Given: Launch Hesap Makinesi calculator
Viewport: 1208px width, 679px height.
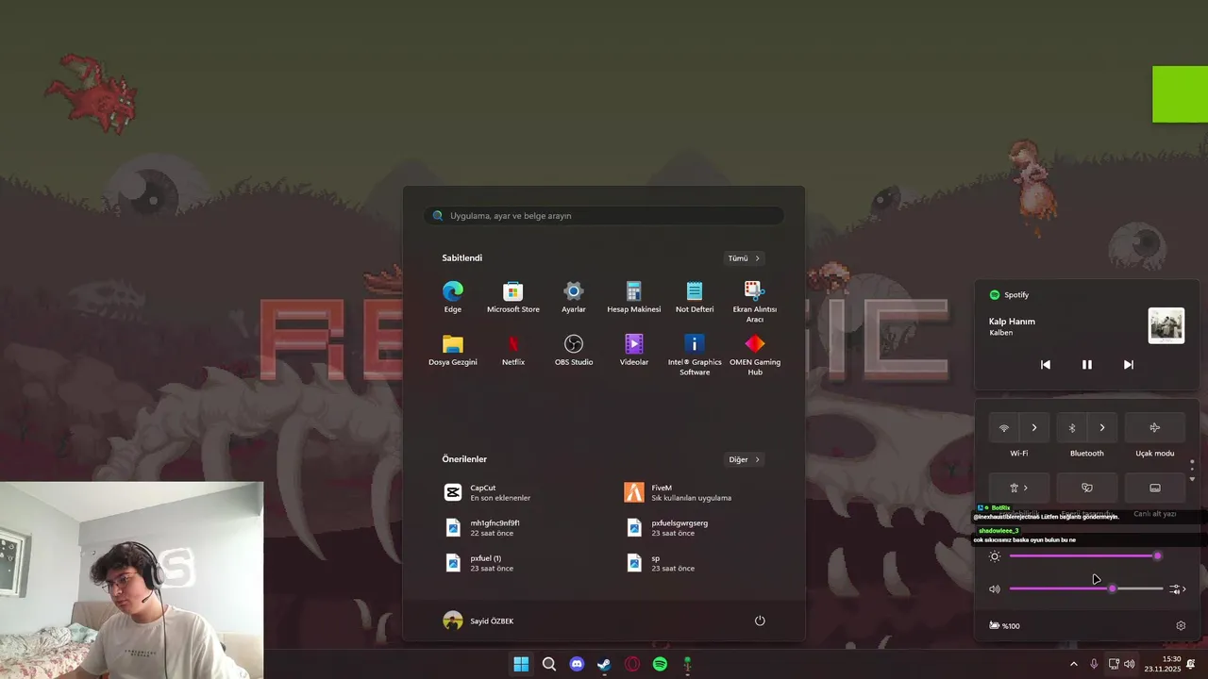Looking at the screenshot, I should click(x=634, y=297).
